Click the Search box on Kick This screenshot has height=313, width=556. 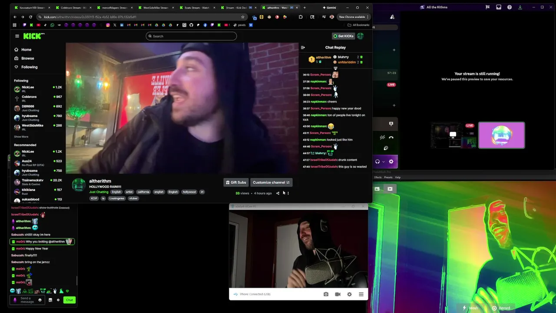pos(191,36)
